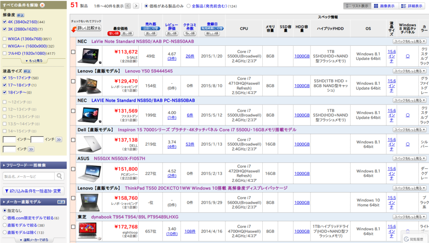Select 価格.com限定モデルで絞る radio option
This screenshot has width=429, height=243.
tap(5, 218)
